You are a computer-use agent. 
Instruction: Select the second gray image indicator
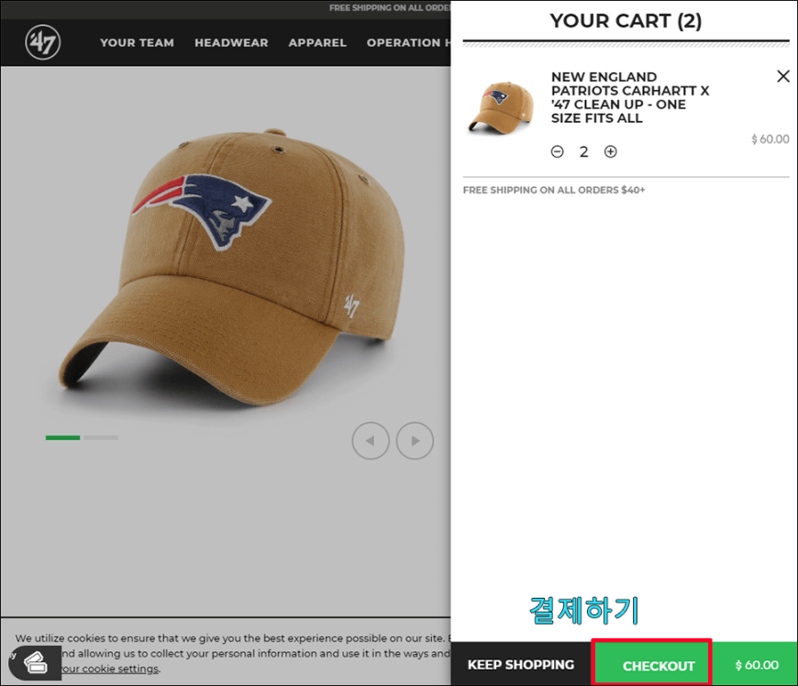click(x=101, y=437)
